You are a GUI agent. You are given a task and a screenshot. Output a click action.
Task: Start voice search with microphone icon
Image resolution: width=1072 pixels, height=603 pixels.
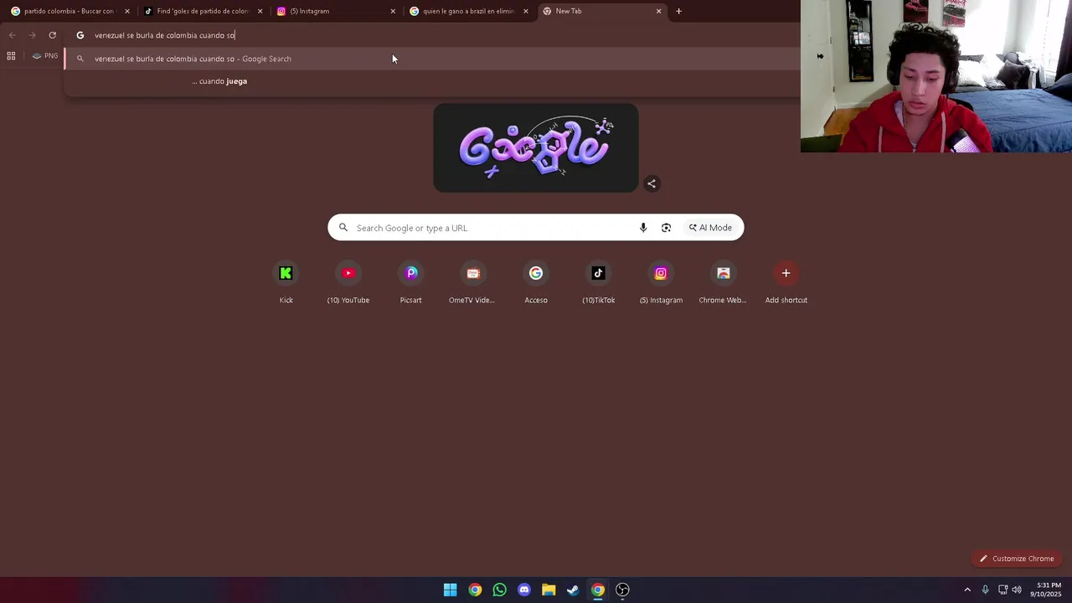click(643, 228)
